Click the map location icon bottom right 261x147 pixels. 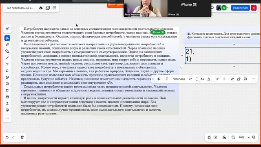(x=224, y=138)
